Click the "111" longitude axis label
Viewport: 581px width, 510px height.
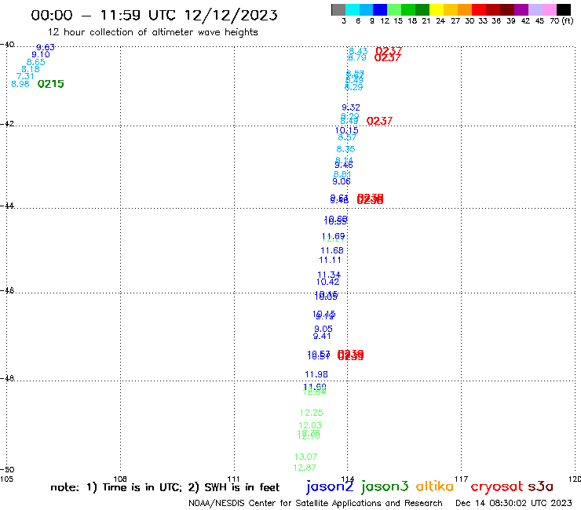[x=233, y=479]
